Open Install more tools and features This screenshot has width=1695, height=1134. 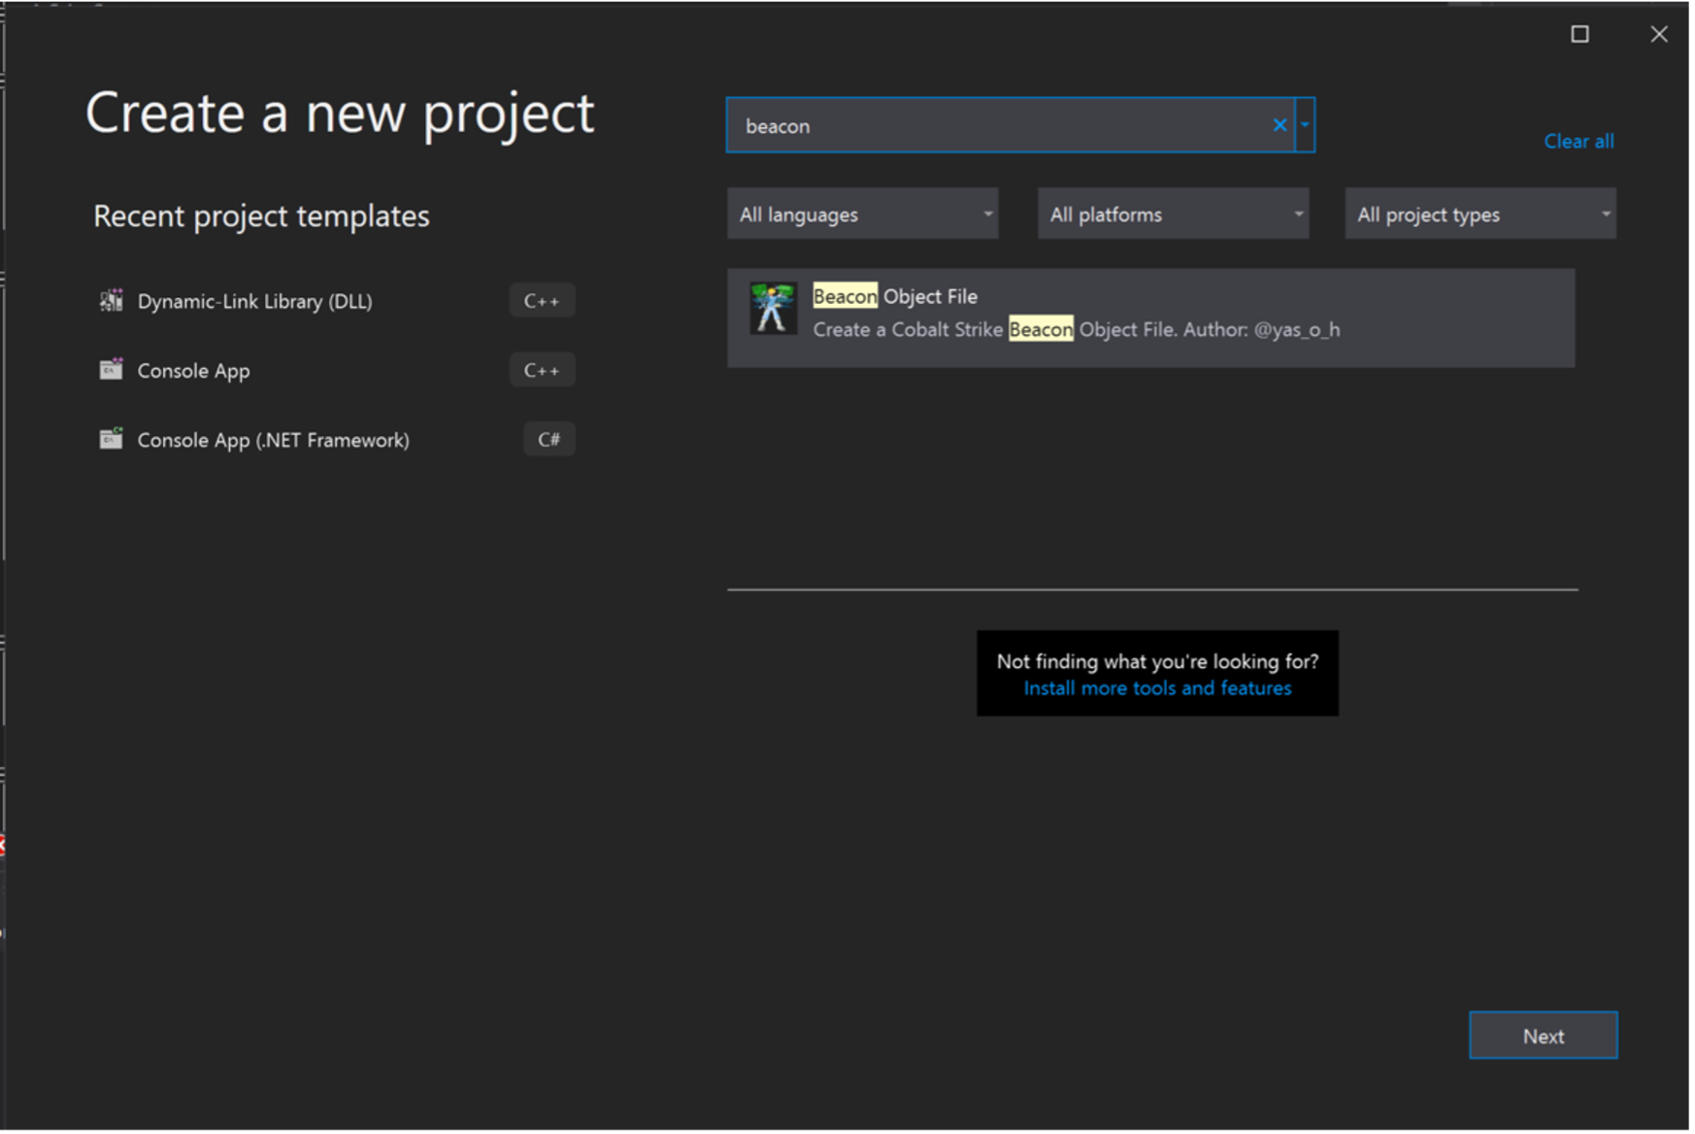pos(1157,688)
